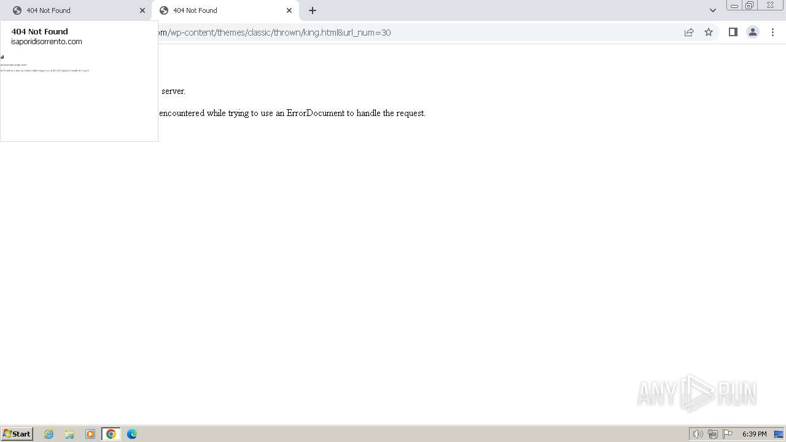Screen dimensions: 786x442
Task: Expand the tab search dropdown
Action: click(713, 10)
